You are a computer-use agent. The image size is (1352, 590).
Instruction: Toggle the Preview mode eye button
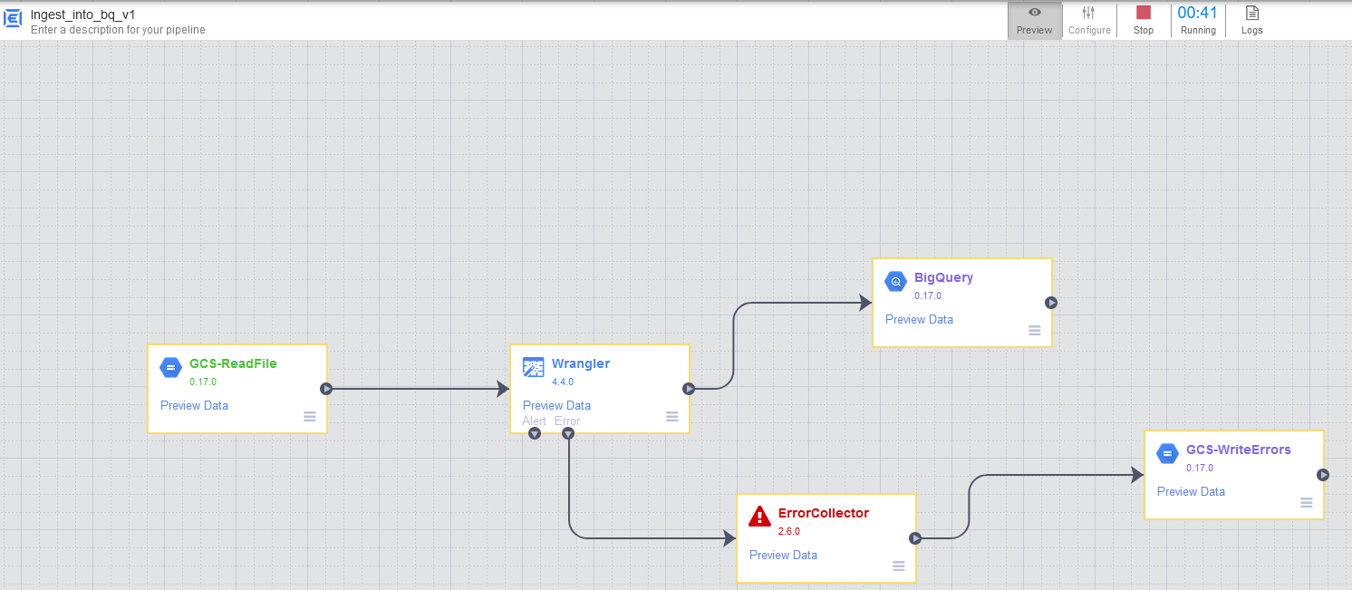coord(1035,21)
